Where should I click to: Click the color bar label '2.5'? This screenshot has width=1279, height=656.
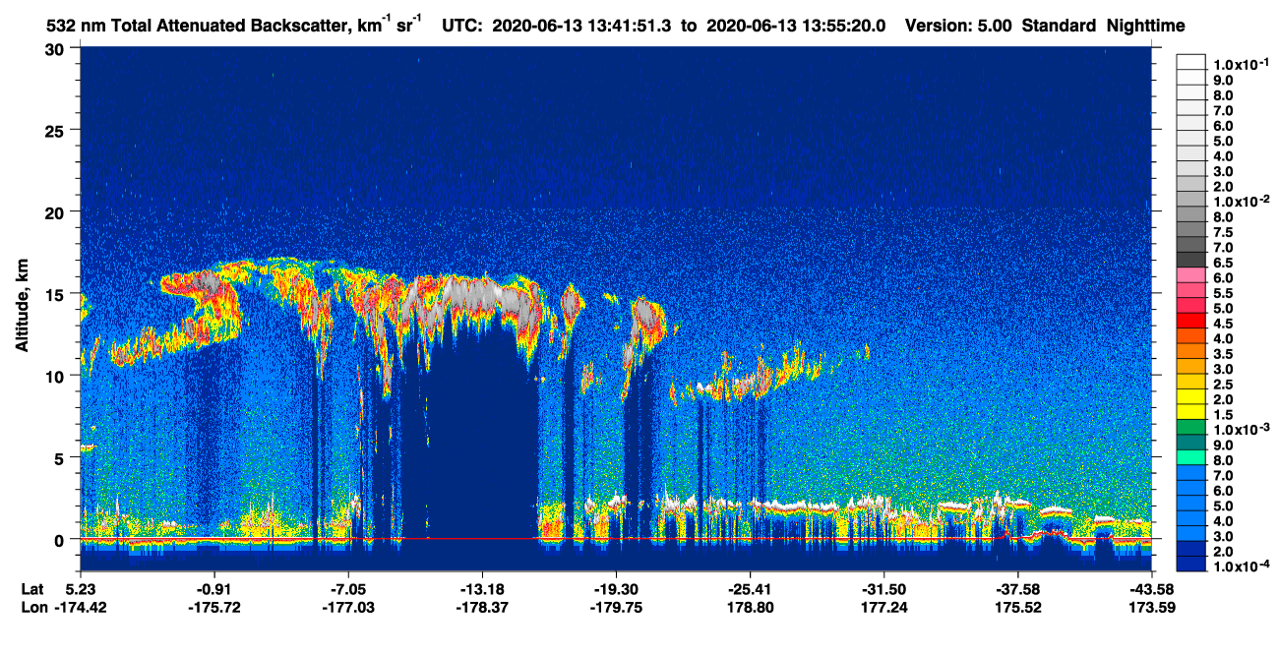pos(1223,384)
